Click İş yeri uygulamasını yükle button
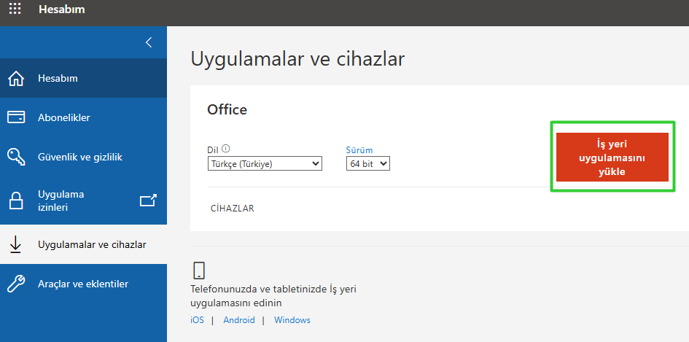 tap(612, 157)
